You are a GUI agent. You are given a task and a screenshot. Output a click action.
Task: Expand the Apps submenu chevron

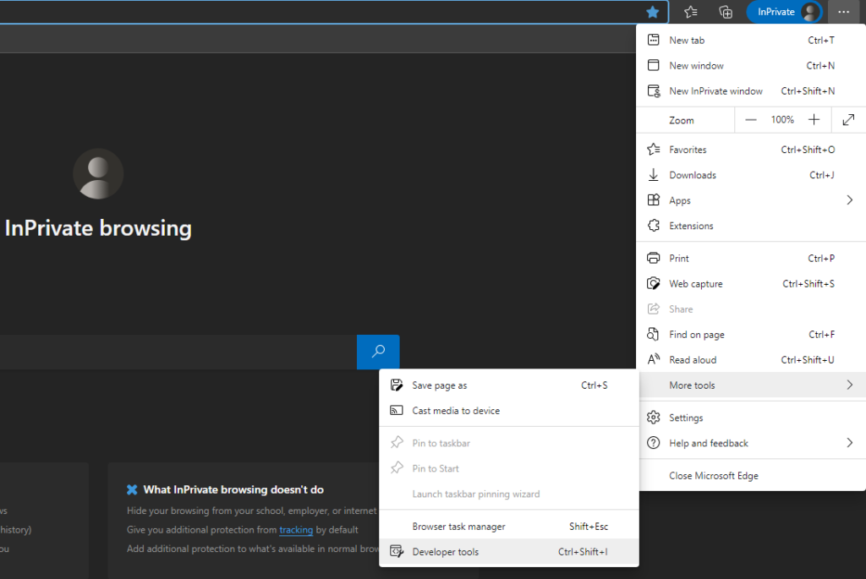point(849,199)
